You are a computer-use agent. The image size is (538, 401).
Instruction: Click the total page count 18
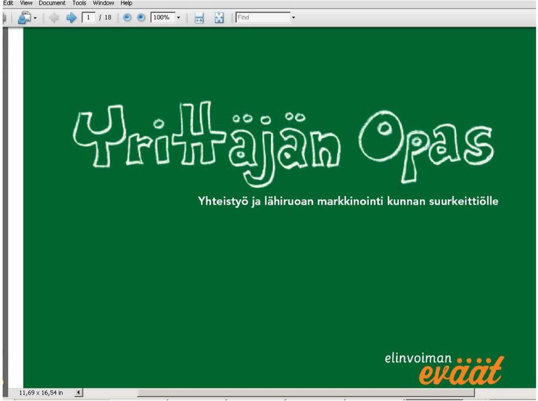[108, 17]
